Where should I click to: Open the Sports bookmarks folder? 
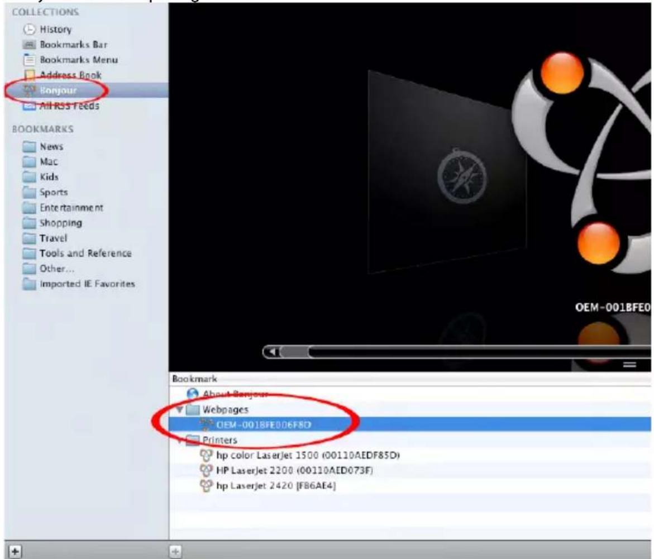[x=54, y=192]
